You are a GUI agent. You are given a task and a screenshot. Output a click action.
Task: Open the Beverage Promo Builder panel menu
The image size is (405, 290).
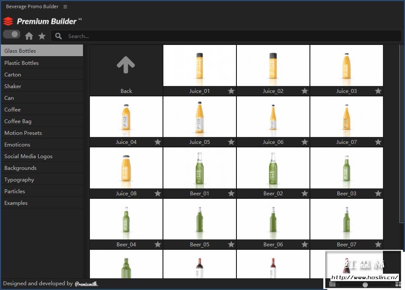tap(65, 7)
